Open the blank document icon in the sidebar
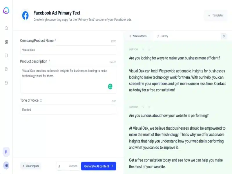This screenshot has height=174, width=232. click(6, 69)
